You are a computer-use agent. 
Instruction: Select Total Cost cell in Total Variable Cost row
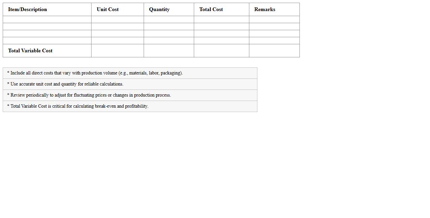(x=221, y=51)
